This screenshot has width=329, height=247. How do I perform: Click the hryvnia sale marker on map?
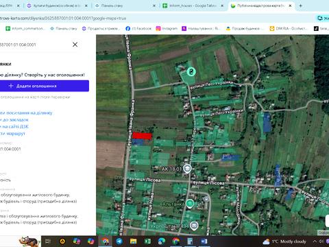pyautogui.click(x=191, y=72)
